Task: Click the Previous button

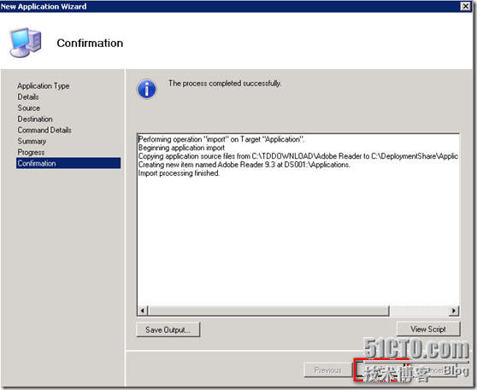Action: (x=327, y=370)
